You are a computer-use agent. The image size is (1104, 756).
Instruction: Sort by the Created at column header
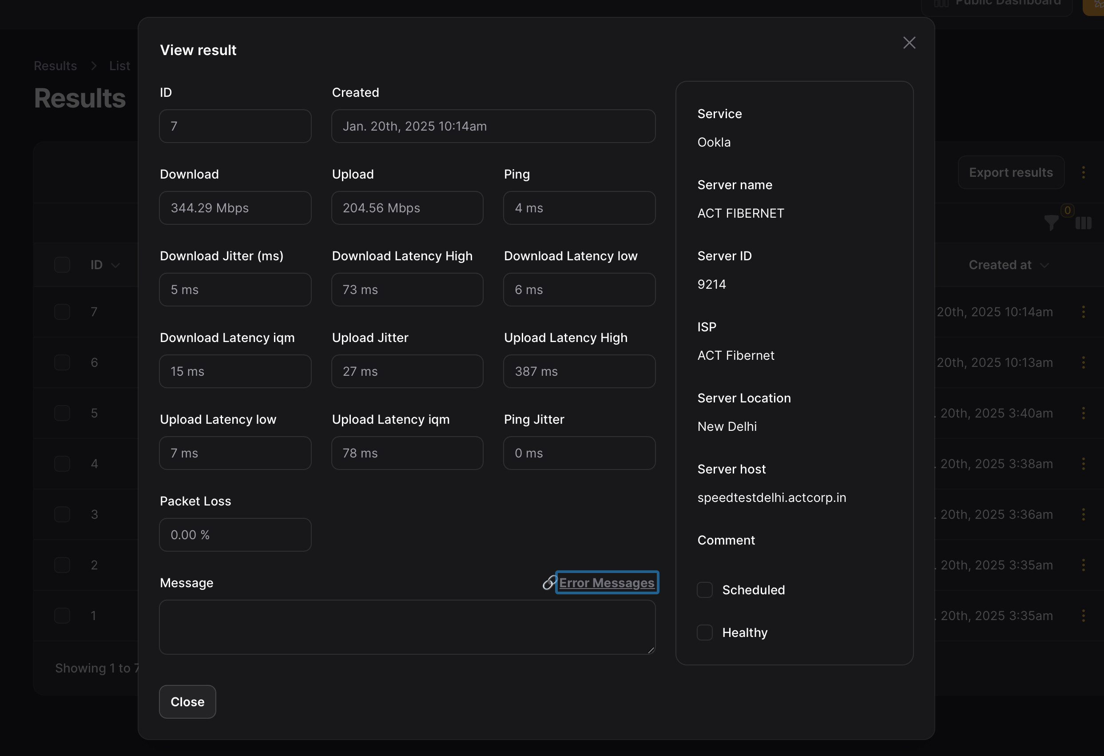pyautogui.click(x=1008, y=265)
